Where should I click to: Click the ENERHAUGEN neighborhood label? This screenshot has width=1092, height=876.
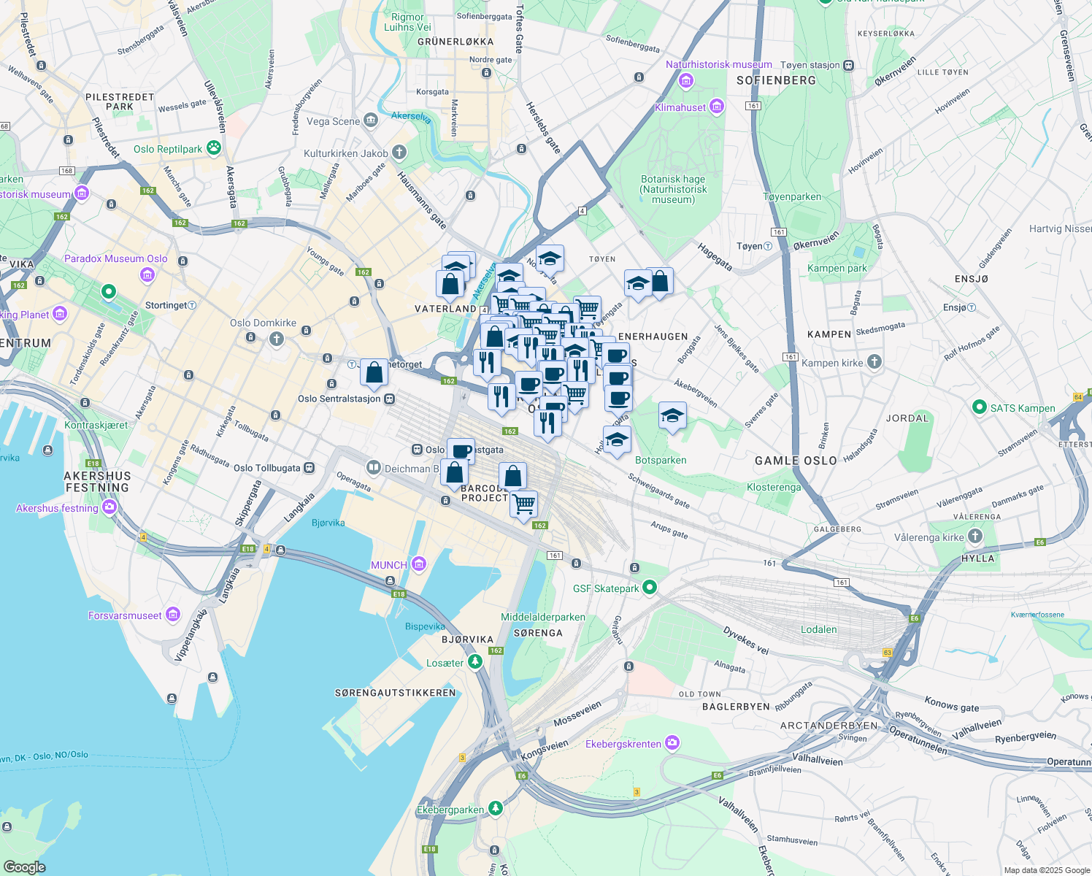653,337
